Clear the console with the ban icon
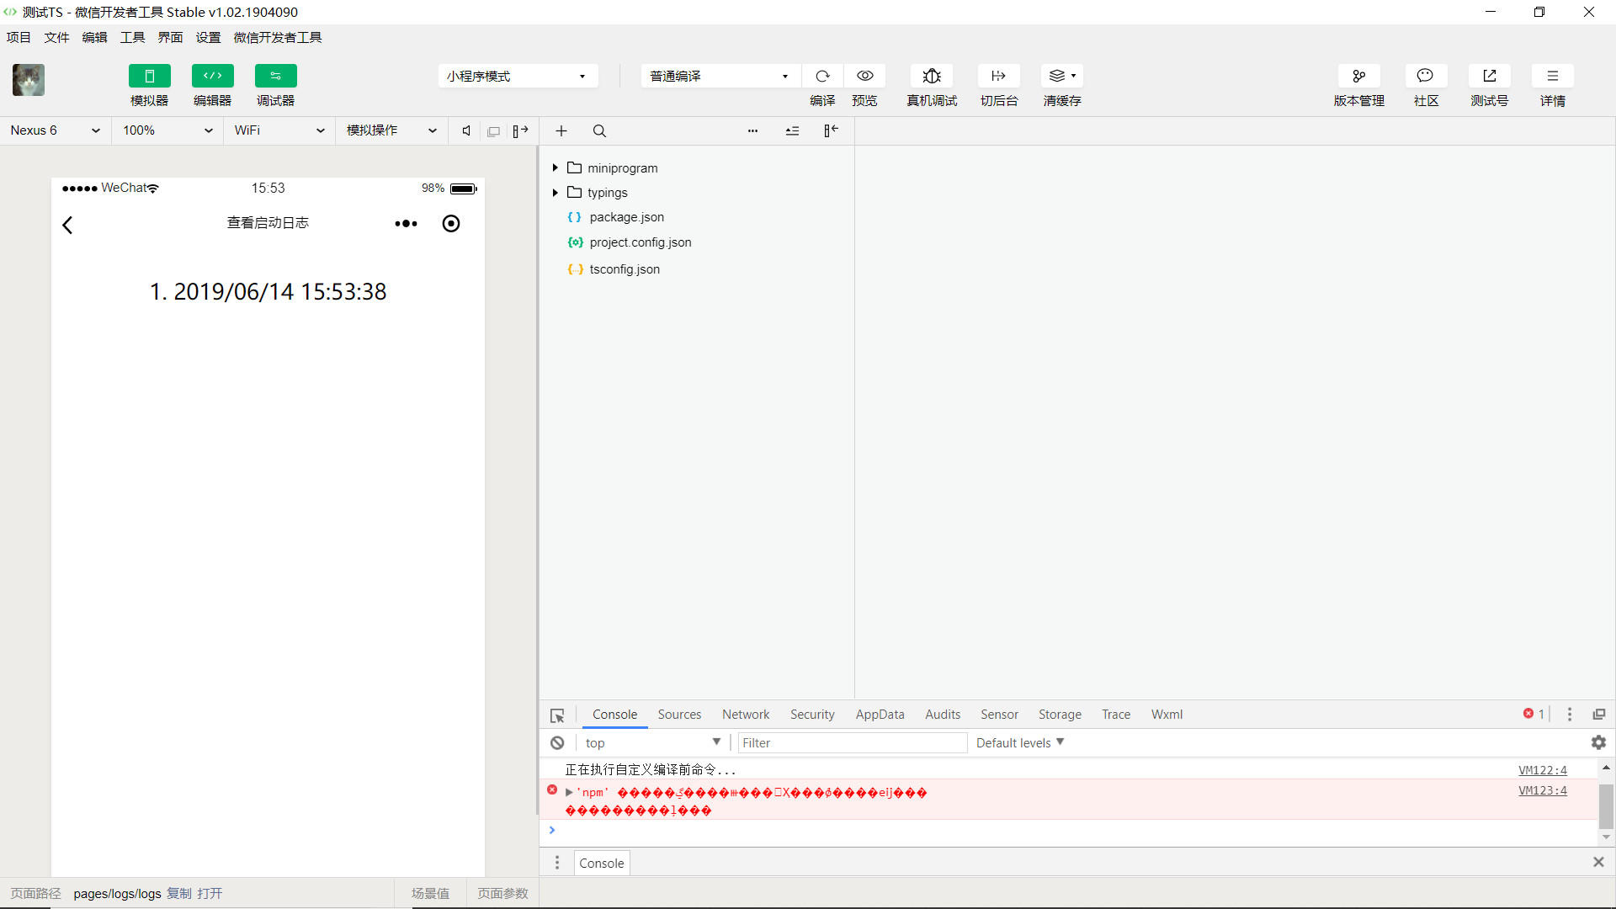This screenshot has height=909, width=1616. tap(557, 742)
